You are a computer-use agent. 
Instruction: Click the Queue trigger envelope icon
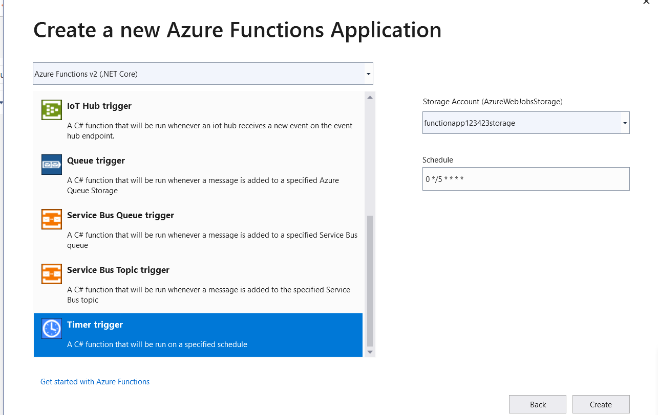click(x=51, y=165)
